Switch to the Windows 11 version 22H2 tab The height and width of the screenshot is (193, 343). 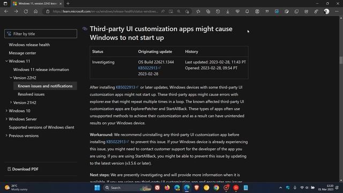[x=37, y=4]
